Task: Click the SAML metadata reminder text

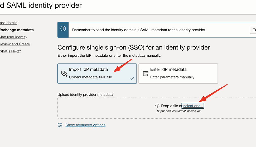Action: point(139,30)
